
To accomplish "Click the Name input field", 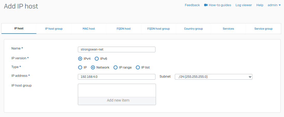I will [116, 49].
